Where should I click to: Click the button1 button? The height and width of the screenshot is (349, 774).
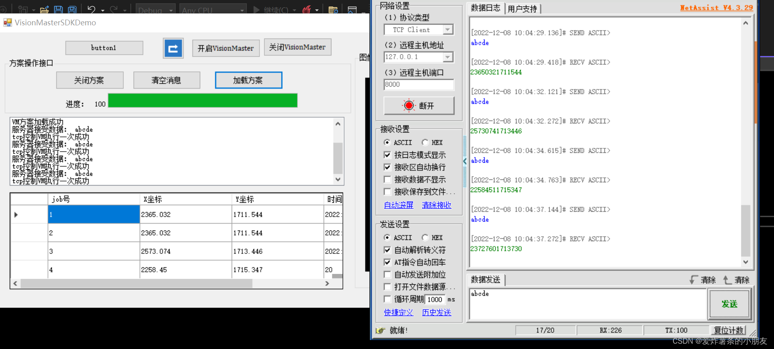[104, 48]
